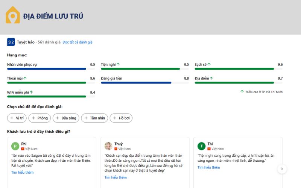Select the Hồ bơi topic chip

(121, 118)
